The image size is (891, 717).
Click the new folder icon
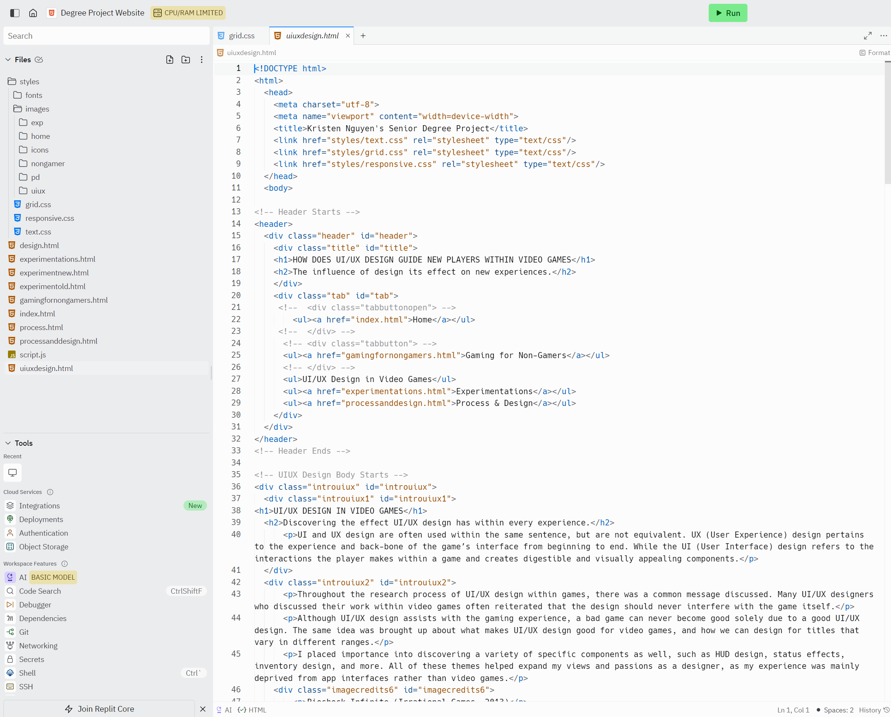tap(186, 60)
